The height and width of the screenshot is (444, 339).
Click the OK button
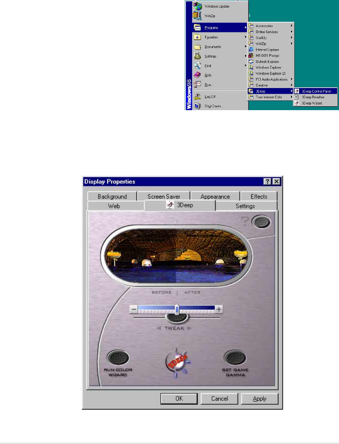179,399
